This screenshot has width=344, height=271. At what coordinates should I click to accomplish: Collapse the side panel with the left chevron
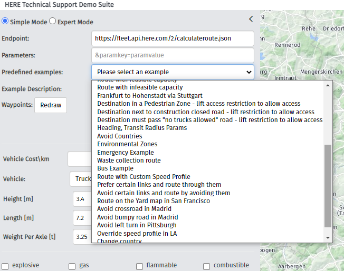[251, 19]
